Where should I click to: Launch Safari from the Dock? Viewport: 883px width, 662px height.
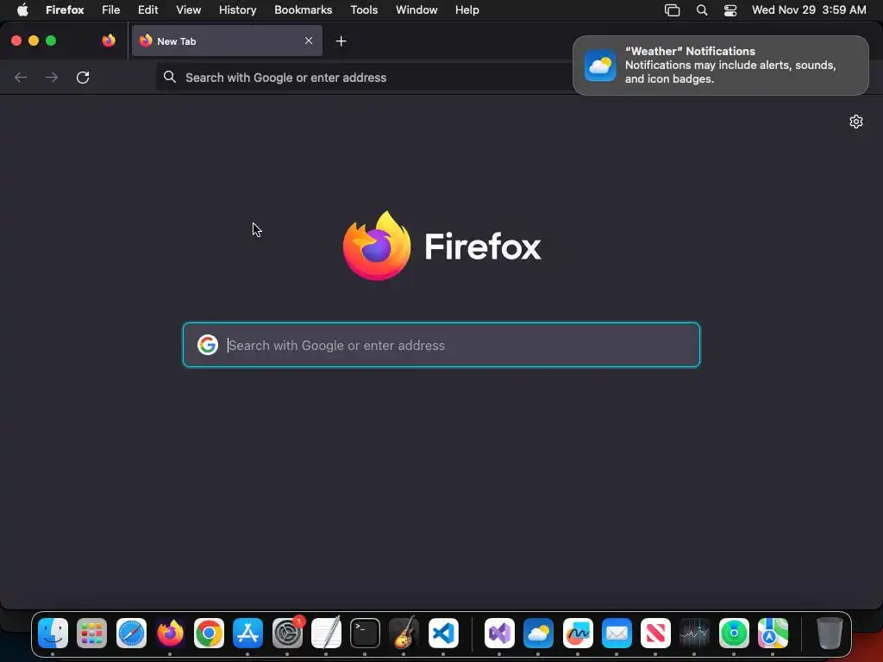(x=131, y=634)
